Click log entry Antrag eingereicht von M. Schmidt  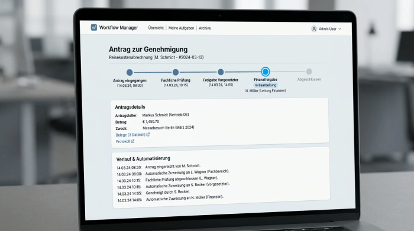click(x=173, y=167)
